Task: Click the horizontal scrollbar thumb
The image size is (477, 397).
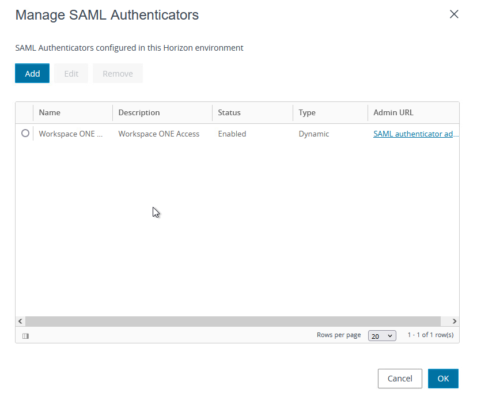Action: [x=233, y=321]
